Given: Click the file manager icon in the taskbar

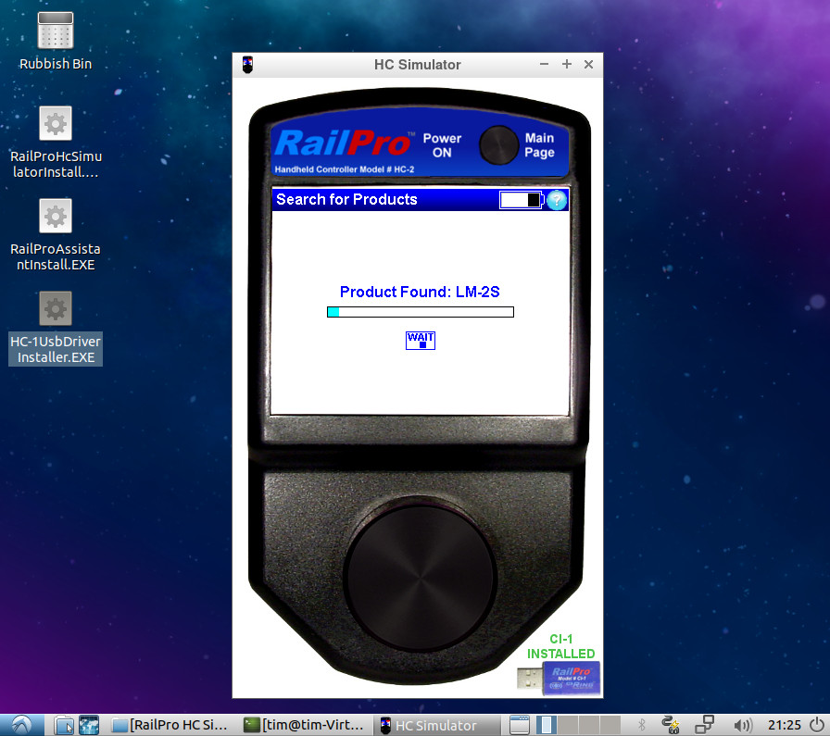Looking at the screenshot, I should (x=63, y=725).
